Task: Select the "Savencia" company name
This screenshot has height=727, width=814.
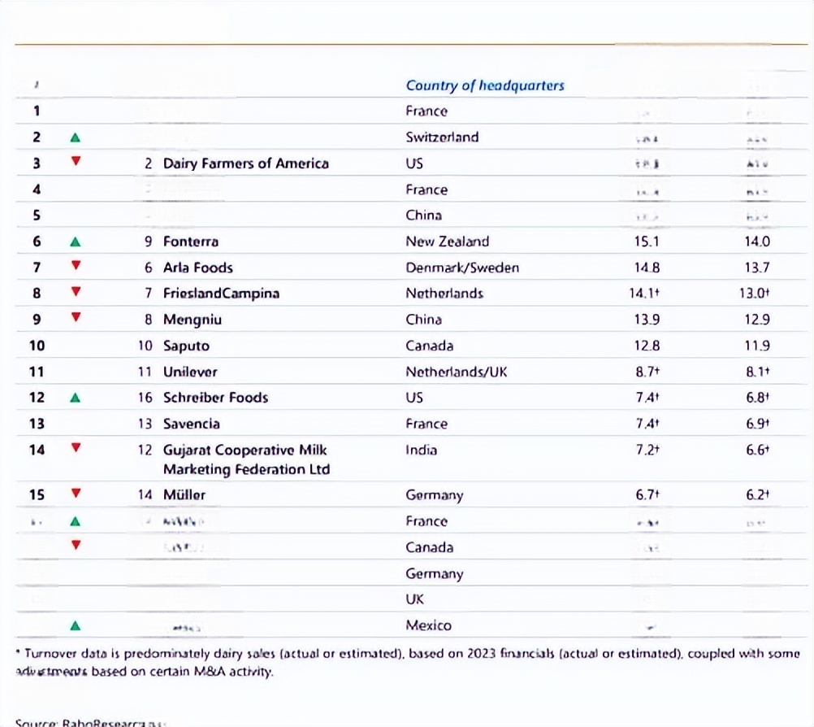Action: (x=192, y=424)
